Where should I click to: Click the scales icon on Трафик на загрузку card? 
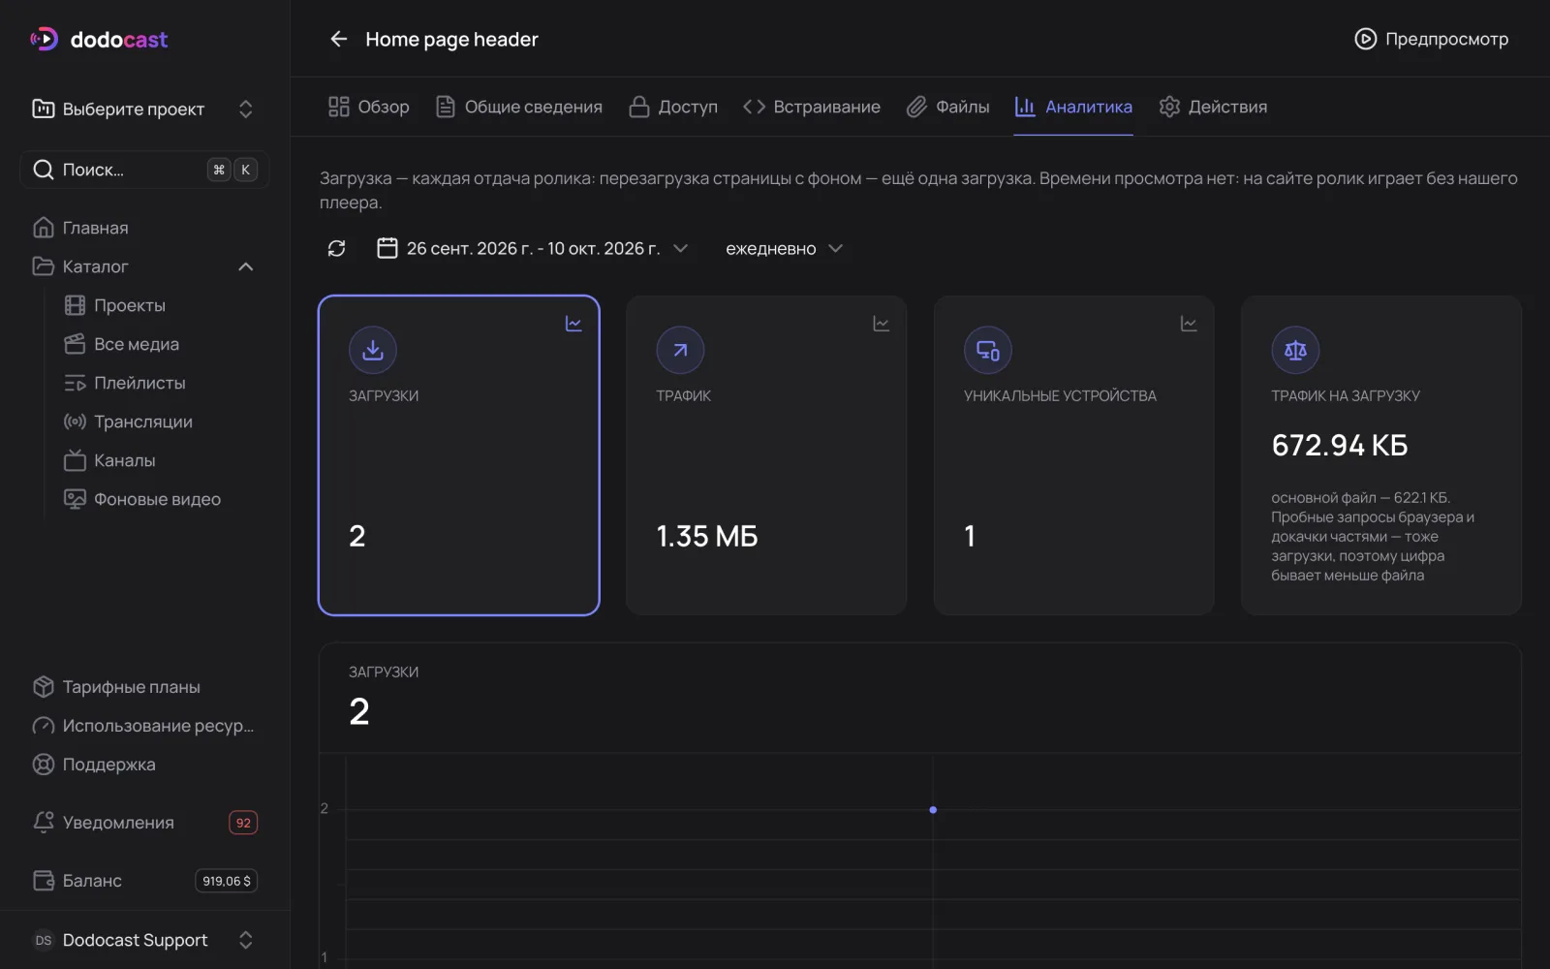tap(1295, 350)
